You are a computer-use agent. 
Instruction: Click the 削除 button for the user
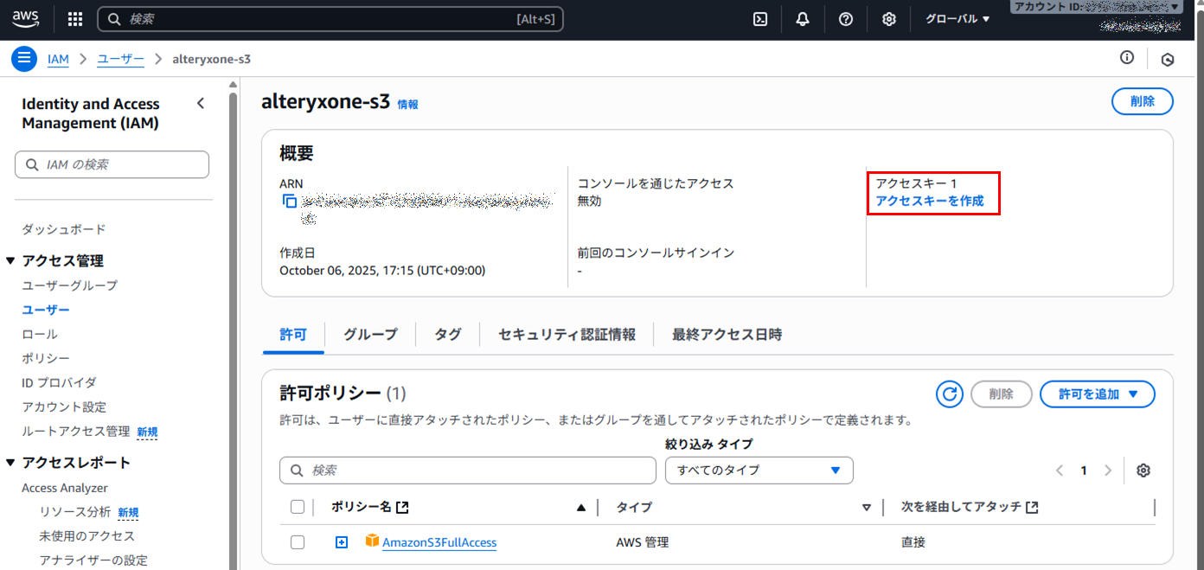[x=1142, y=101]
